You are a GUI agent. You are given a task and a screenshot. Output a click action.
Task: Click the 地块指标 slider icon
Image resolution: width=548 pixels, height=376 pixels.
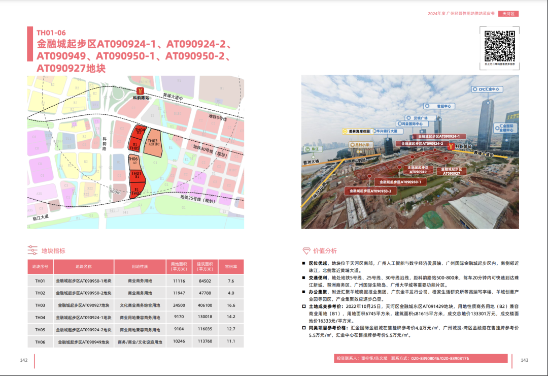pos(32,250)
